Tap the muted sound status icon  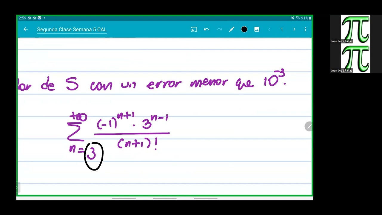pos(293,18)
